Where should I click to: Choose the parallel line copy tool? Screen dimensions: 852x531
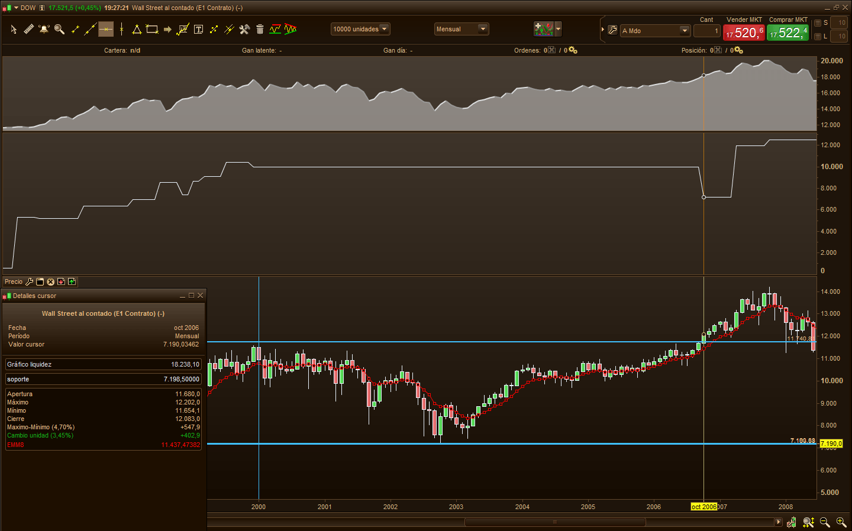[229, 29]
